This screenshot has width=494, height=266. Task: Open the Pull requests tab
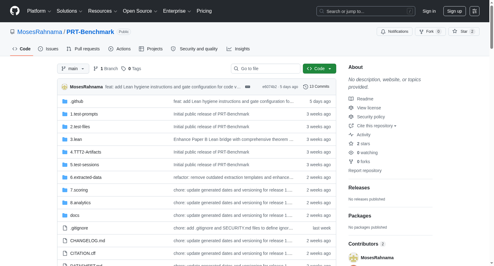pos(83,49)
